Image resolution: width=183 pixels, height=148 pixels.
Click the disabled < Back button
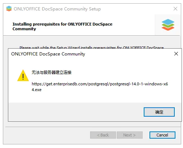103,135
